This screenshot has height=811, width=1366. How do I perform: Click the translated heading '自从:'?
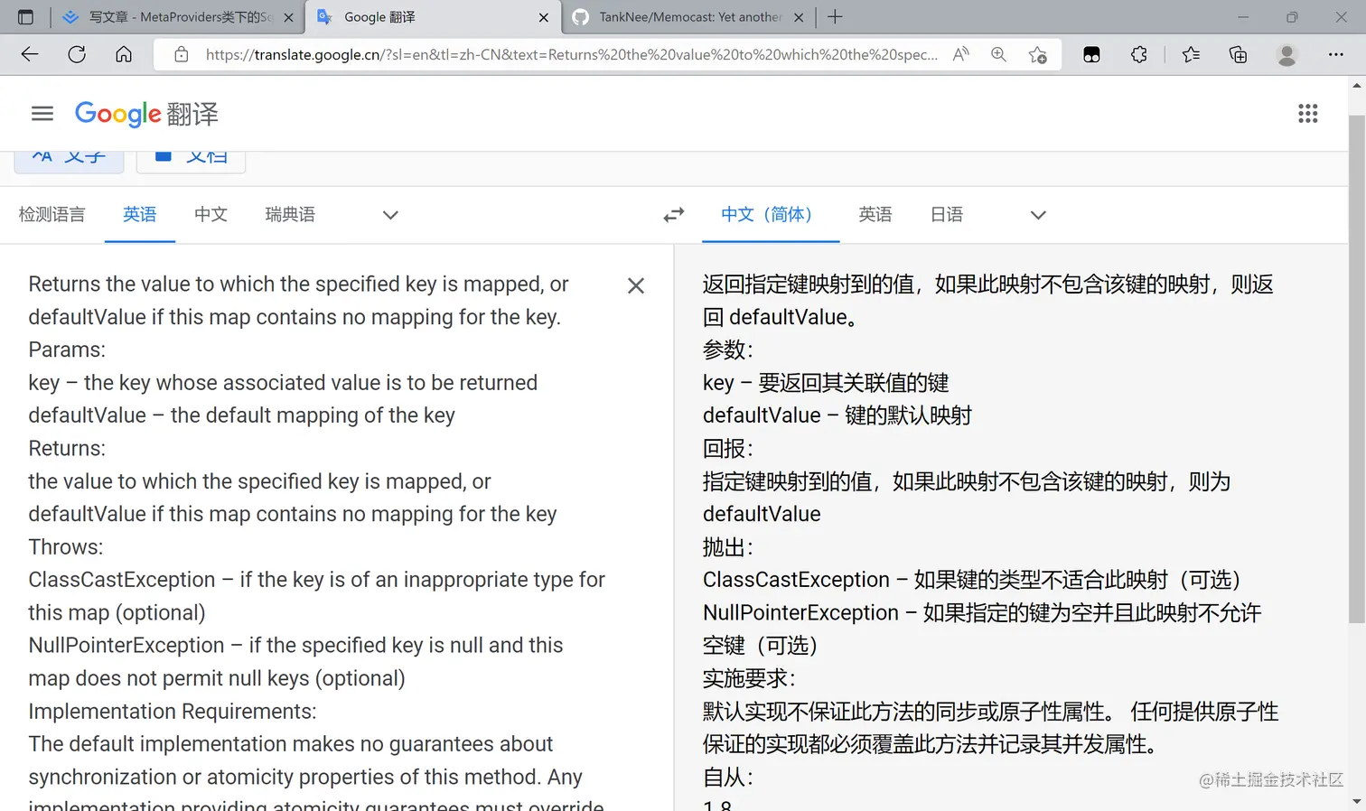coord(728,777)
